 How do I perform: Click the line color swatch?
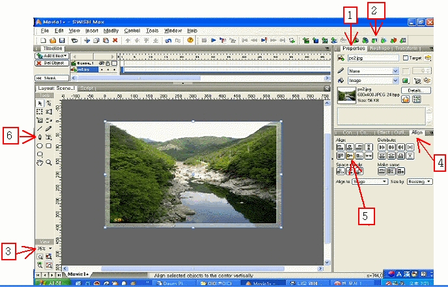[x=406, y=71]
